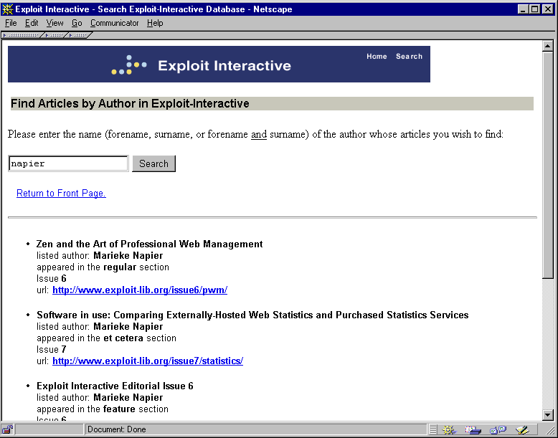The height and width of the screenshot is (438, 558).
Task: Click the Document: Done status text
Action: pos(117,429)
